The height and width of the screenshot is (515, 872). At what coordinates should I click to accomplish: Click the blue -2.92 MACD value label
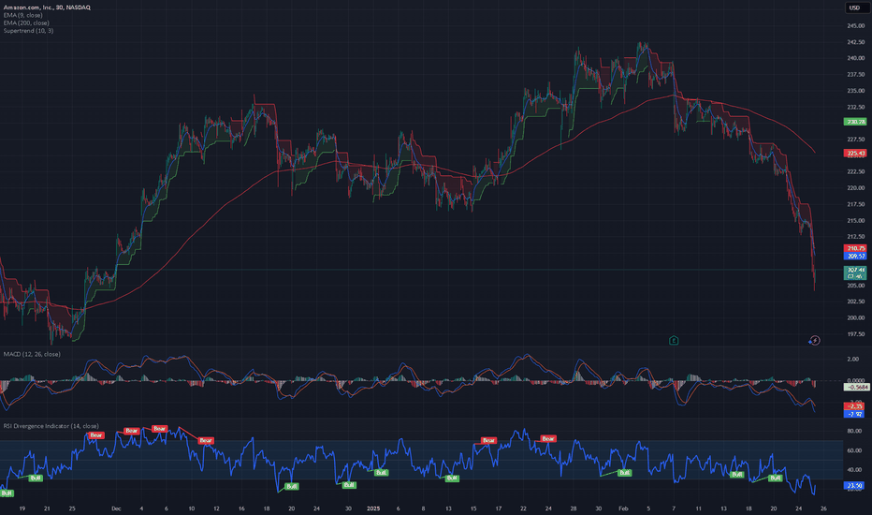855,414
